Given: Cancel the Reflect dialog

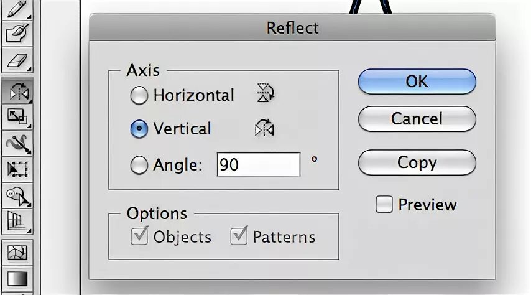Looking at the screenshot, I should coord(417,119).
